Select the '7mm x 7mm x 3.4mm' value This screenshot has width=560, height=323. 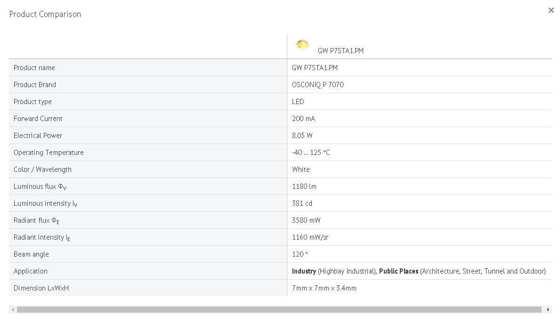point(324,288)
